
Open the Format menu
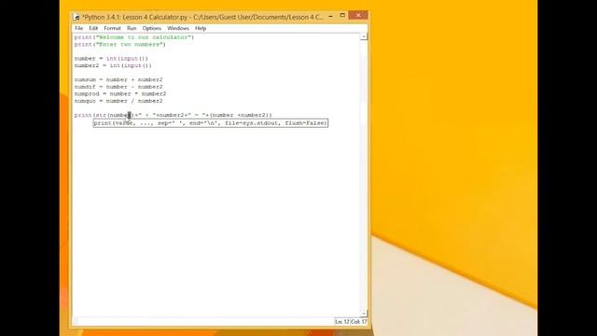[112, 28]
